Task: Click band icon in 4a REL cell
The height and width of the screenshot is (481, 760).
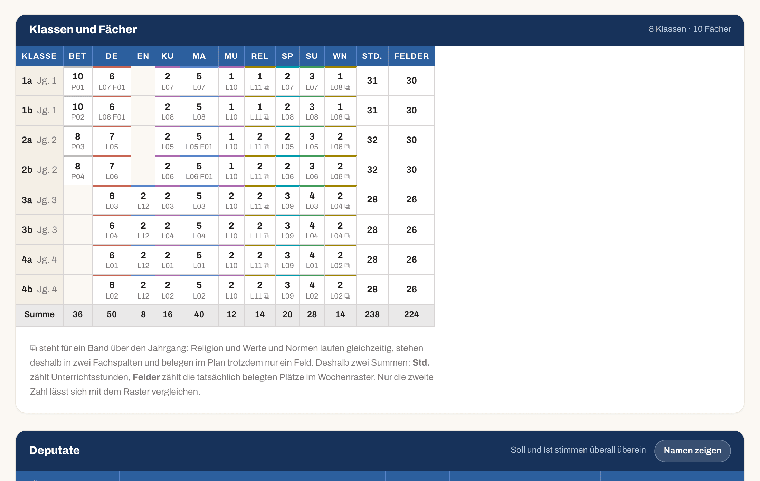Action: [267, 266]
